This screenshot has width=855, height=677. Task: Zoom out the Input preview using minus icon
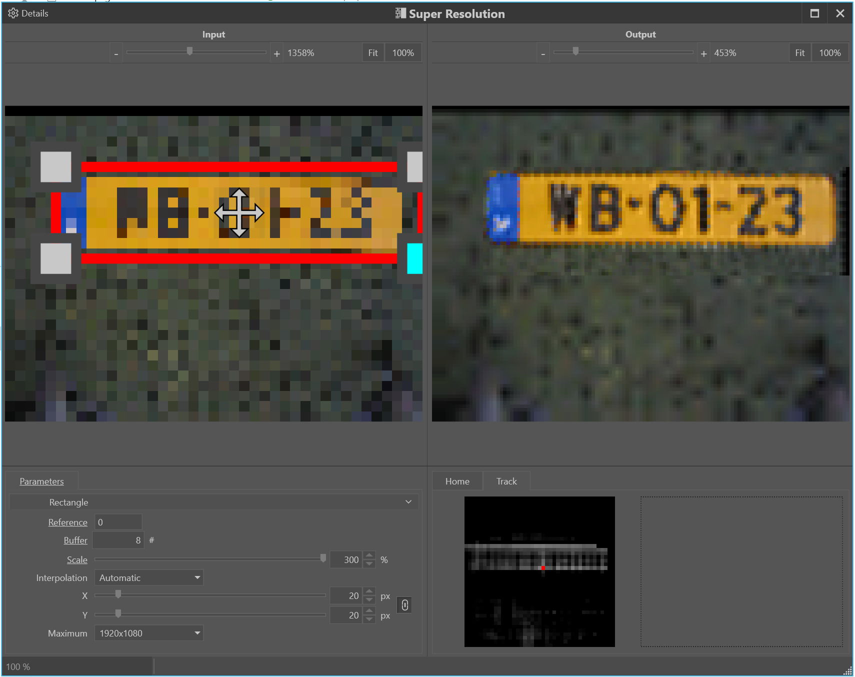click(116, 52)
